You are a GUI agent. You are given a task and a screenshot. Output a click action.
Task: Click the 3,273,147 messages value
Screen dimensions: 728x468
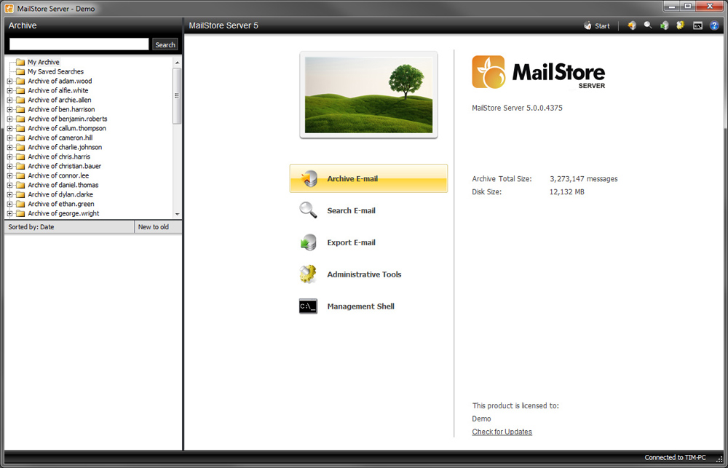(x=584, y=179)
